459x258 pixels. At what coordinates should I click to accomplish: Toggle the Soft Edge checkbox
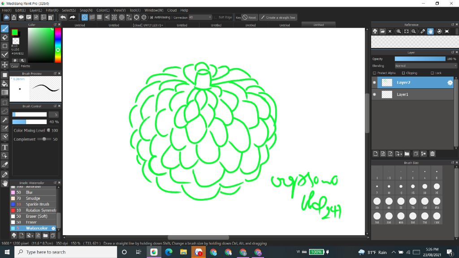coord(216,17)
